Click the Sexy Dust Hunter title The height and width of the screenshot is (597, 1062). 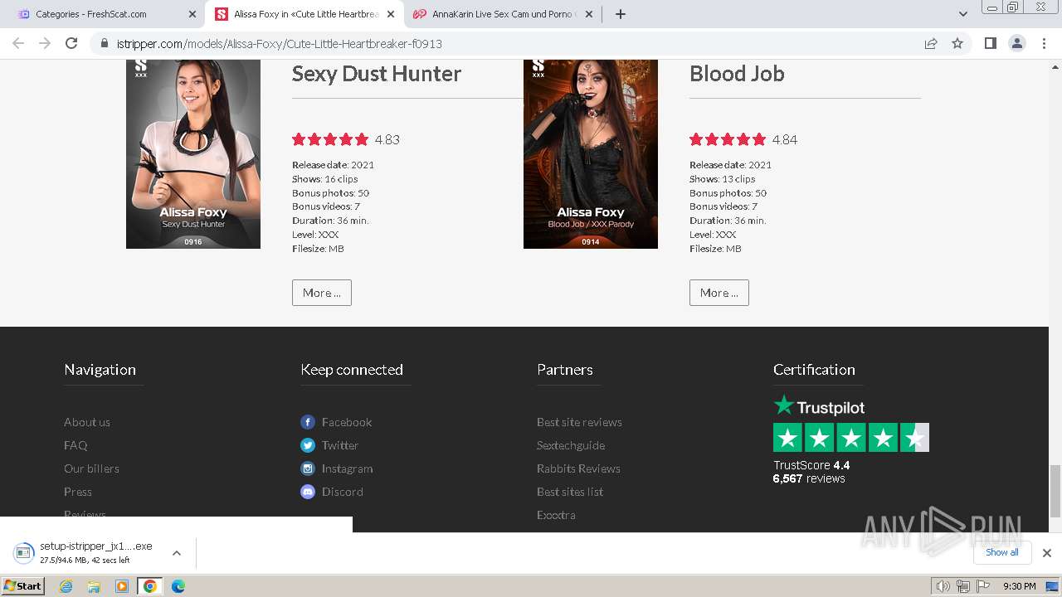click(377, 74)
